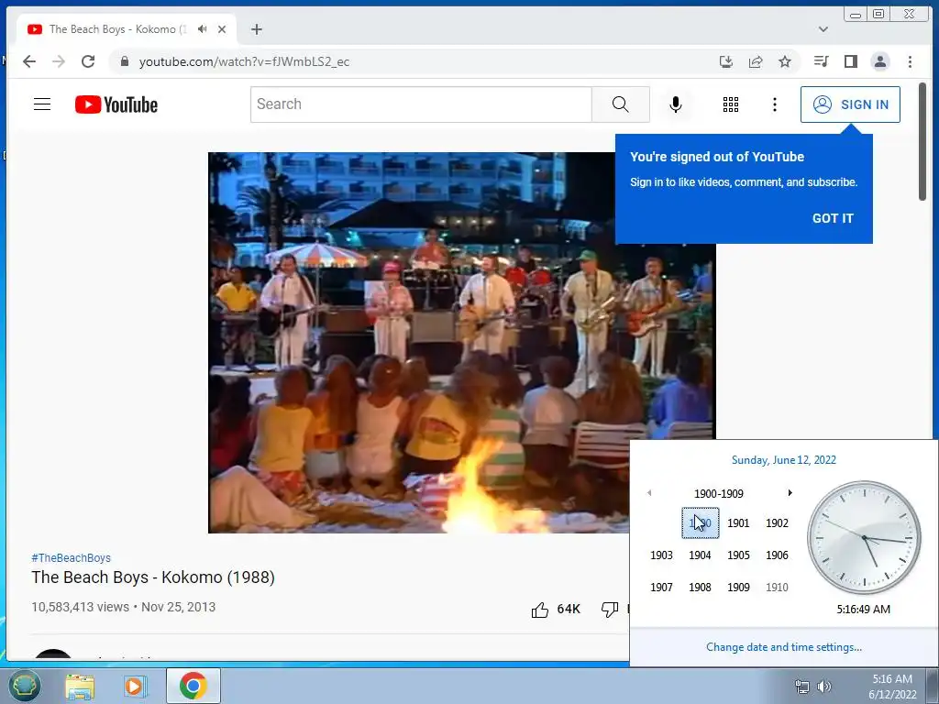
Task: Toggle Chrome side panel icon
Action: tap(850, 61)
